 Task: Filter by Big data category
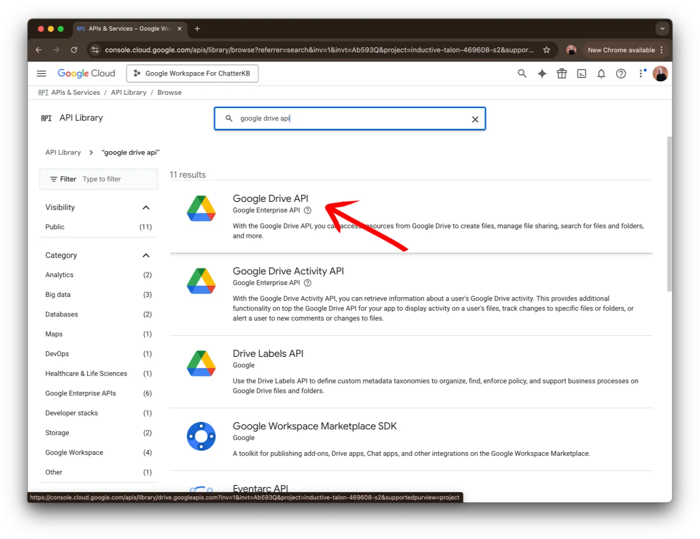[99, 295]
